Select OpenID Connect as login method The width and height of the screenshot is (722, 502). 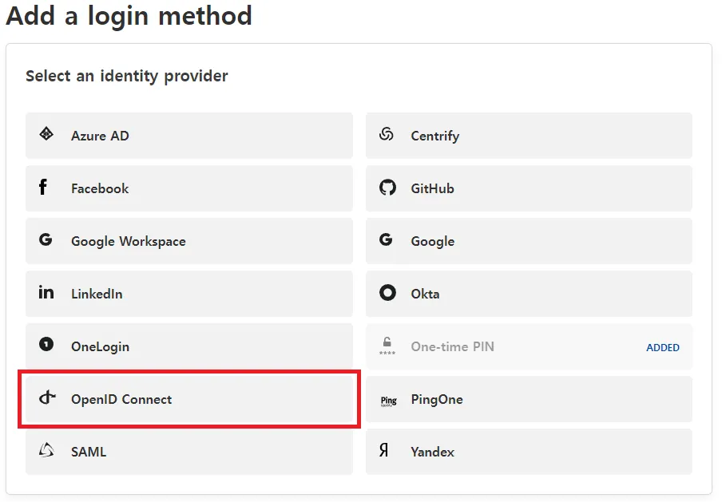click(189, 399)
